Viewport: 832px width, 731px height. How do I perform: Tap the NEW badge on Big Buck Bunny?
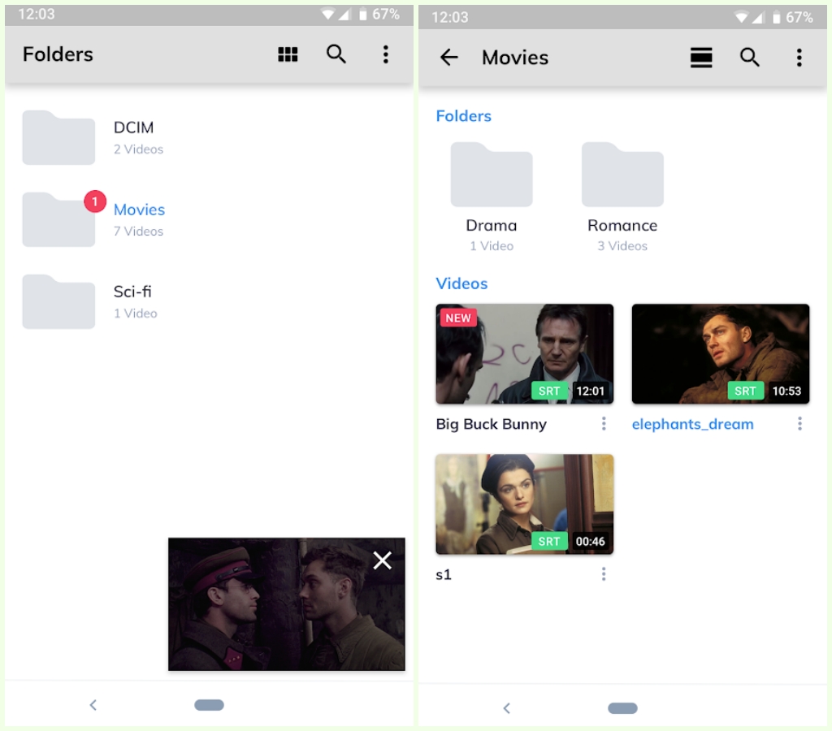click(x=458, y=318)
